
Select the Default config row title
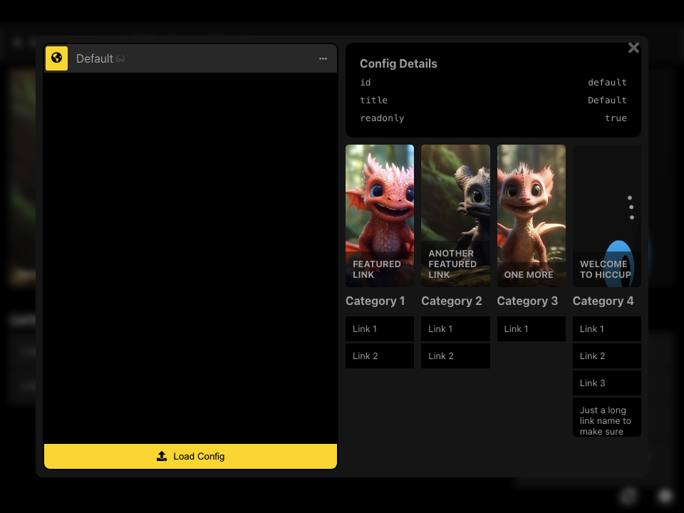pyautogui.click(x=94, y=58)
